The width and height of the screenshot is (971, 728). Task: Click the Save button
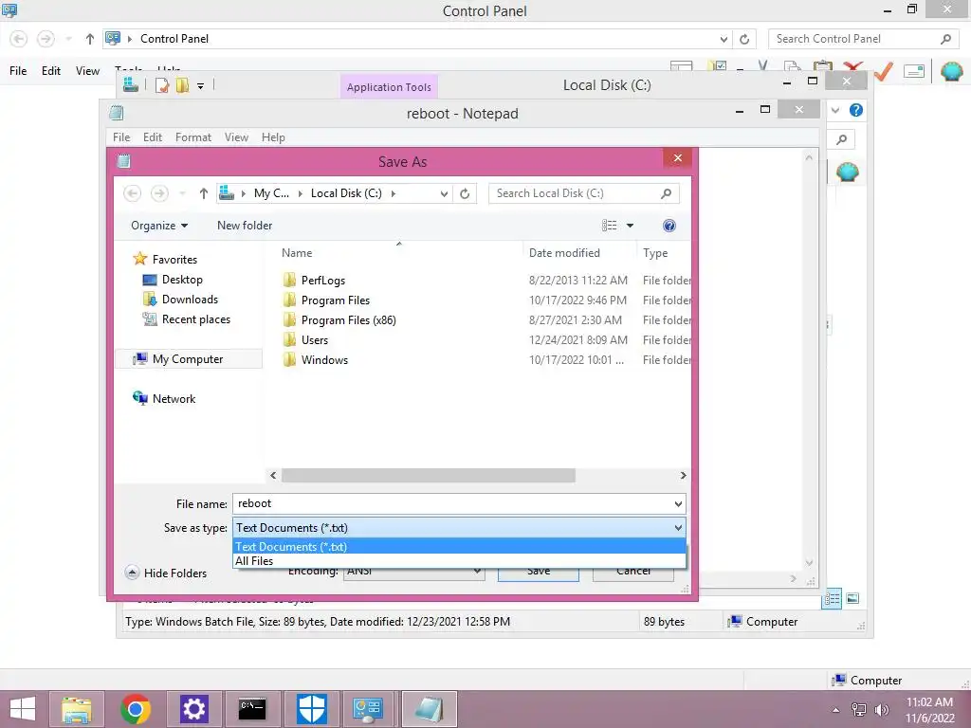coord(539,572)
